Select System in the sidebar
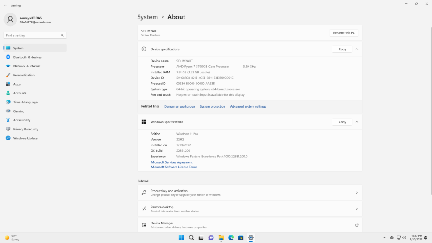432x243 pixels. coord(35,48)
